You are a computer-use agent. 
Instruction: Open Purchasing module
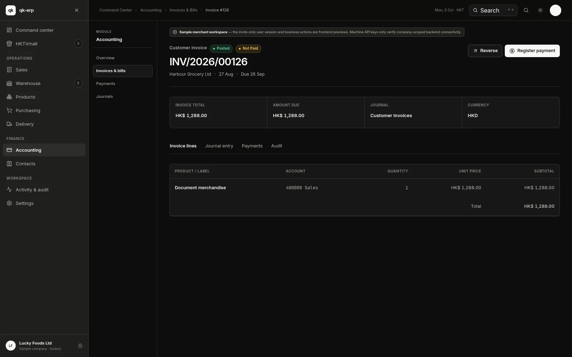point(44,110)
